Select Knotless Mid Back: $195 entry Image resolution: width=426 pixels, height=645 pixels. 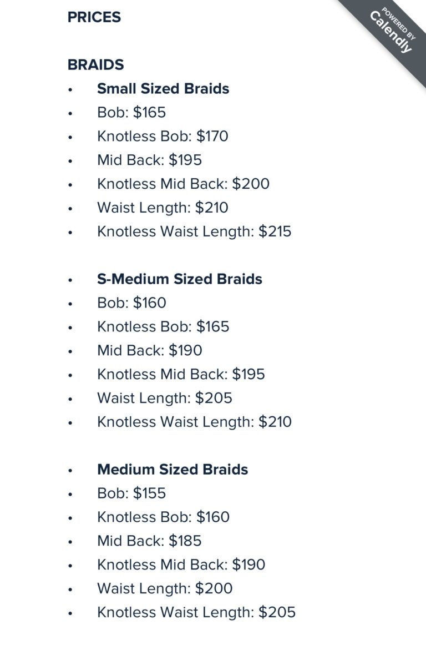181,375
